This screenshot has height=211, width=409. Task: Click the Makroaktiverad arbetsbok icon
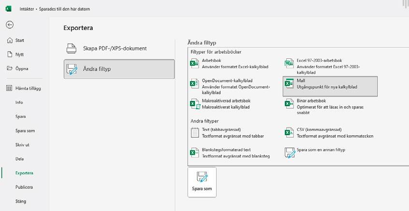(195, 104)
